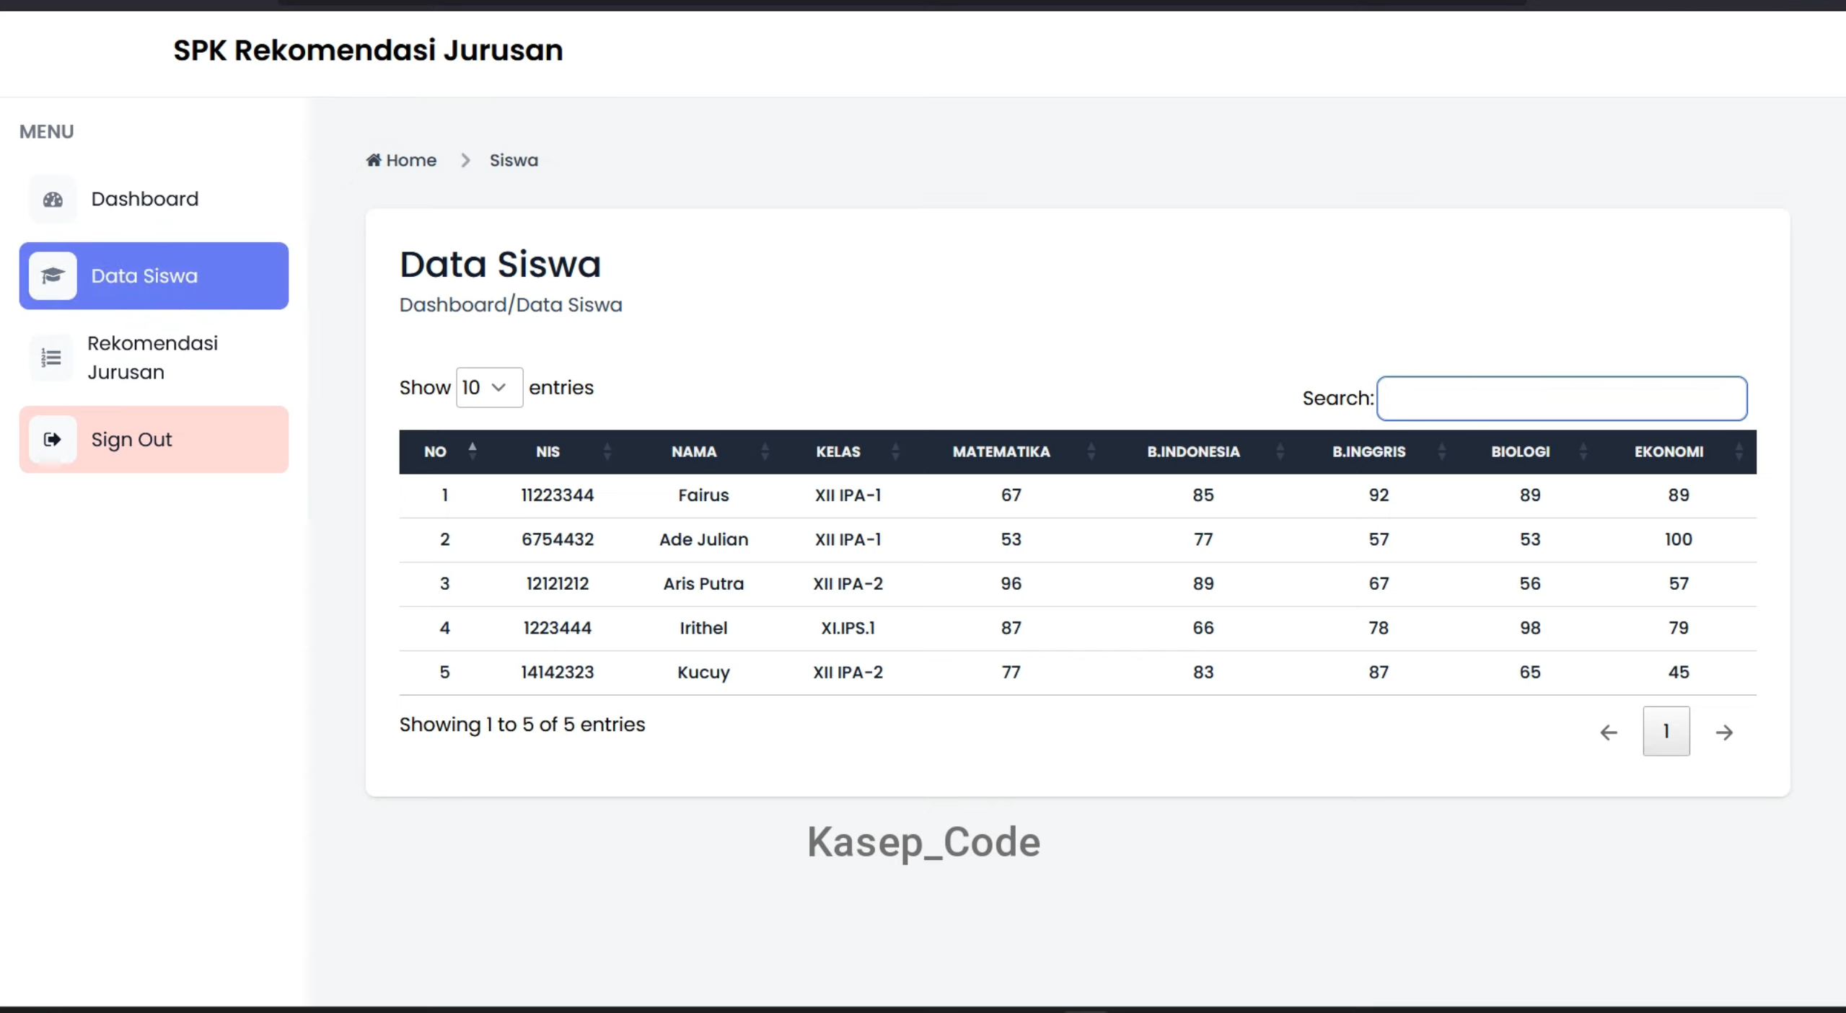The width and height of the screenshot is (1846, 1013).
Task: Click the graduation cap icon for Data Siswa
Action: [x=53, y=275]
